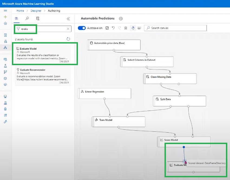This screenshot has width=230, height=180.
Task: Open pipeline settings gear icon
Action: (x=121, y=19)
